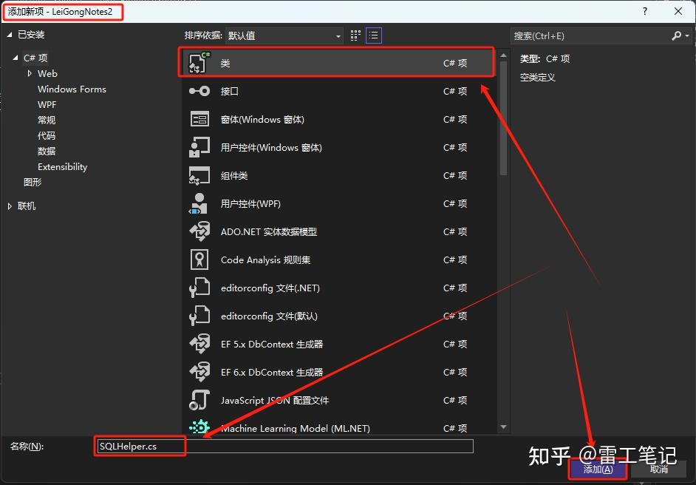Open the help question mark button
This screenshot has height=485, width=696.
coord(645,12)
